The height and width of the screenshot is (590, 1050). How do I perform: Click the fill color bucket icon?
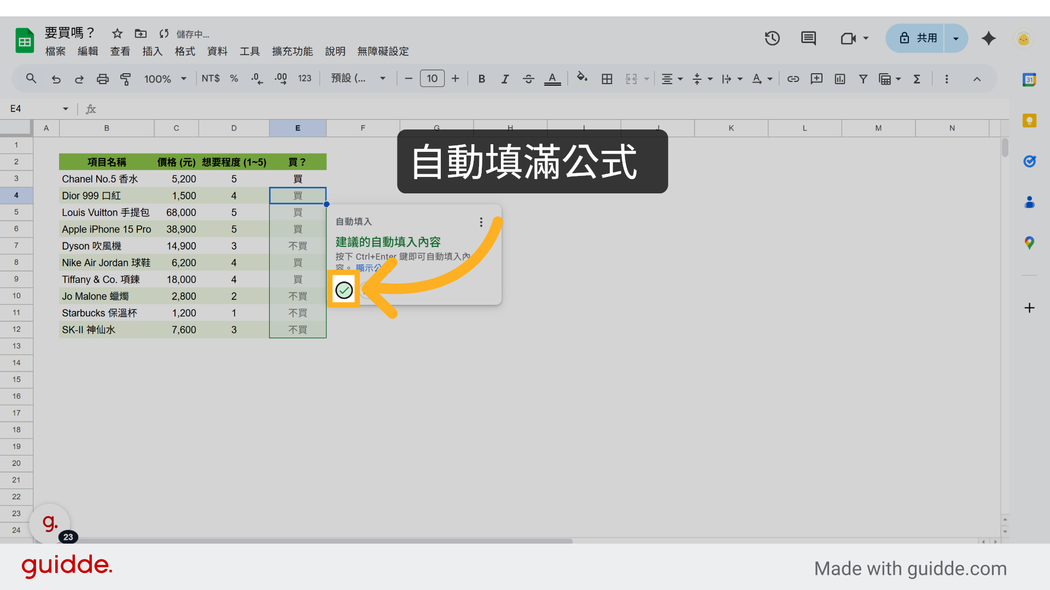tap(582, 78)
